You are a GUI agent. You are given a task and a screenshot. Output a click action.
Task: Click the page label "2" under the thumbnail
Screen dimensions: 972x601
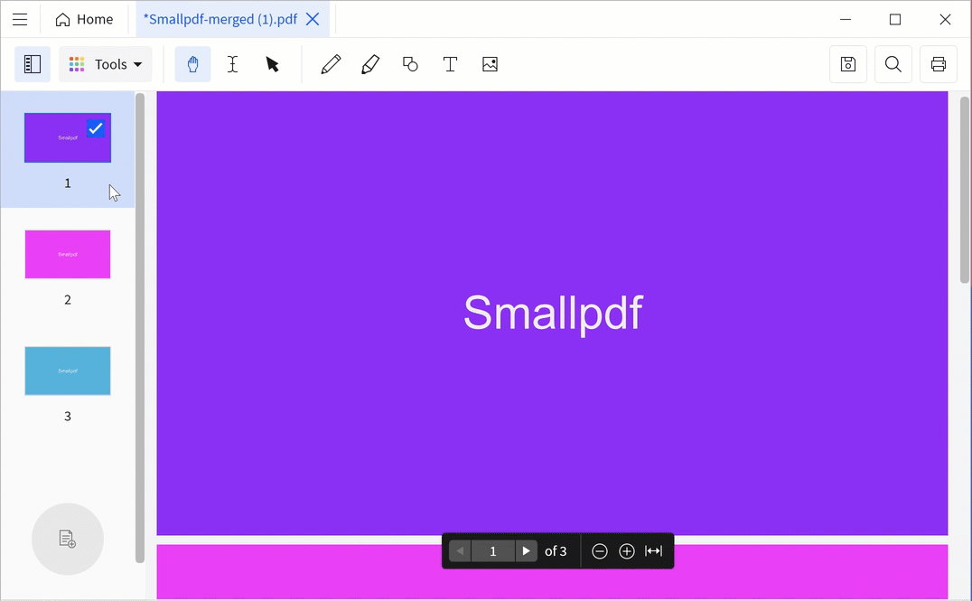pos(68,299)
